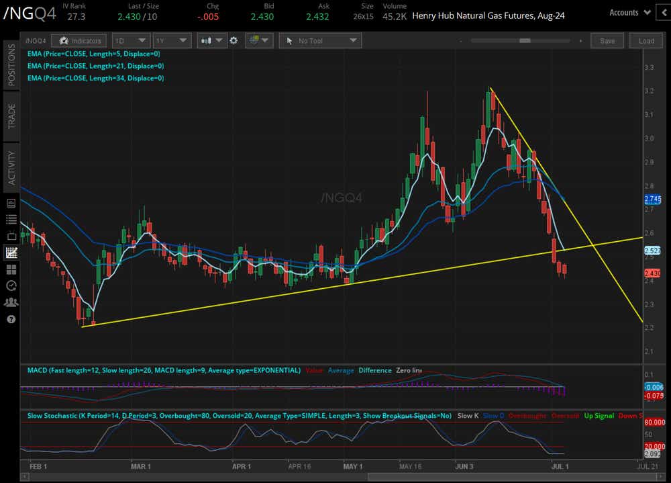Viewport: 671px width, 483px height.
Task: Open the No Tool drawing dropdown
Action: 320,41
